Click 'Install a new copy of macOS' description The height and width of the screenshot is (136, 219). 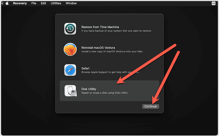pos(112,51)
